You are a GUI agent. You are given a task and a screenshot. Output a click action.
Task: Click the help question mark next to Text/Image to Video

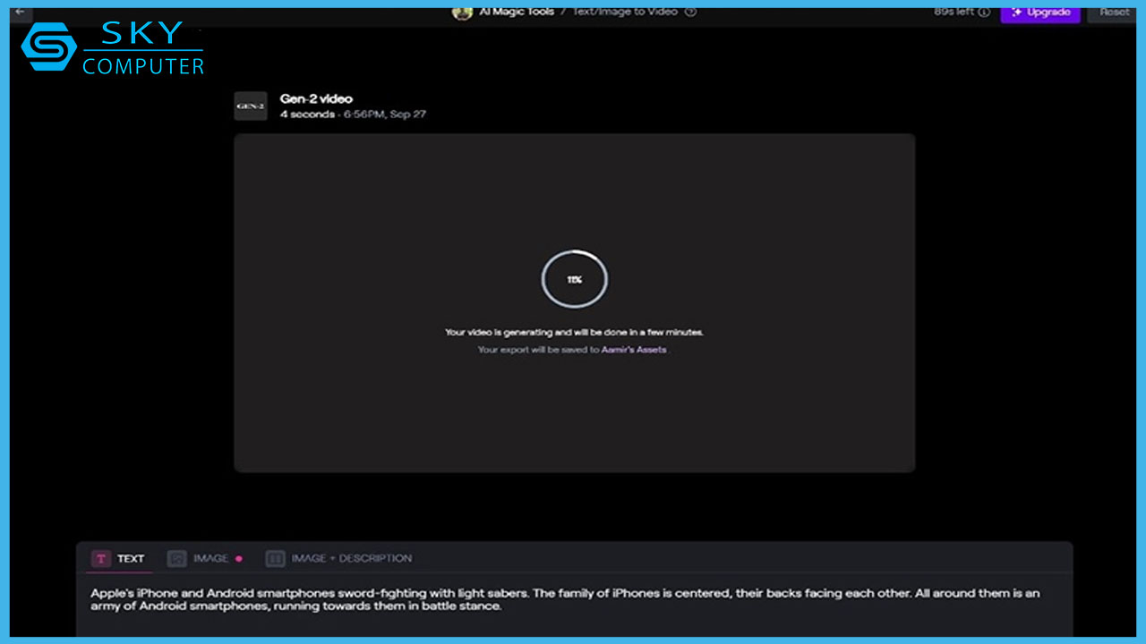click(x=690, y=12)
